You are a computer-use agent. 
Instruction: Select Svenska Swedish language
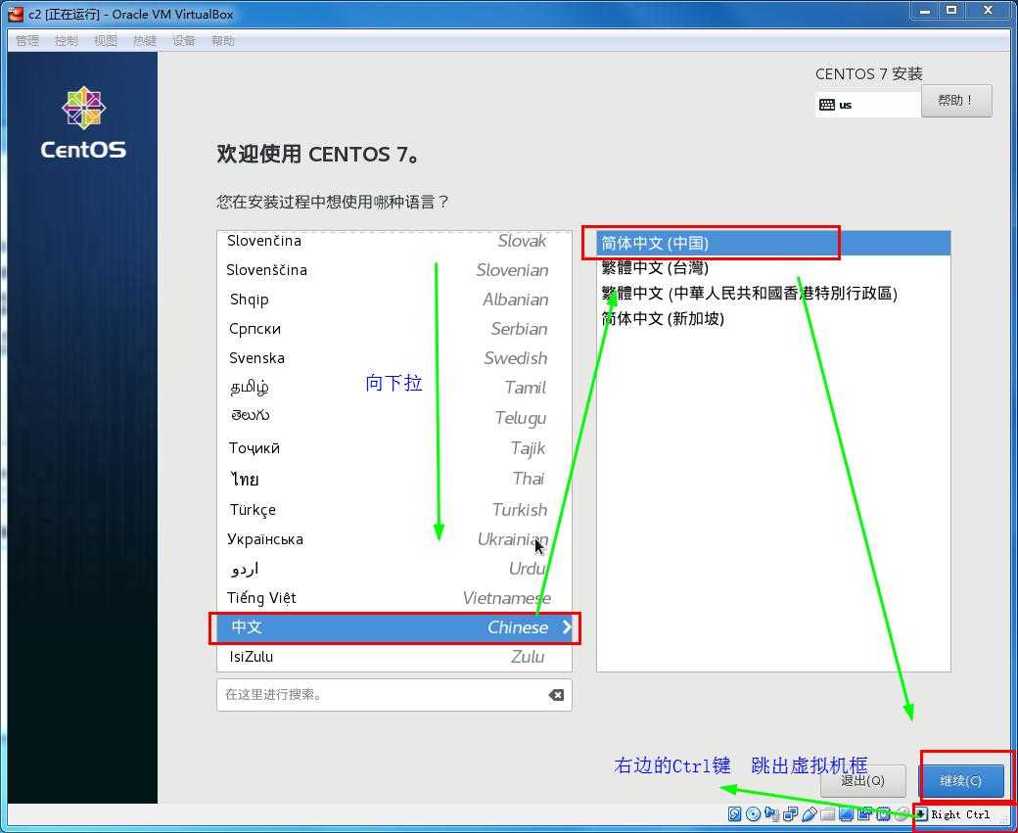pyautogui.click(x=394, y=357)
